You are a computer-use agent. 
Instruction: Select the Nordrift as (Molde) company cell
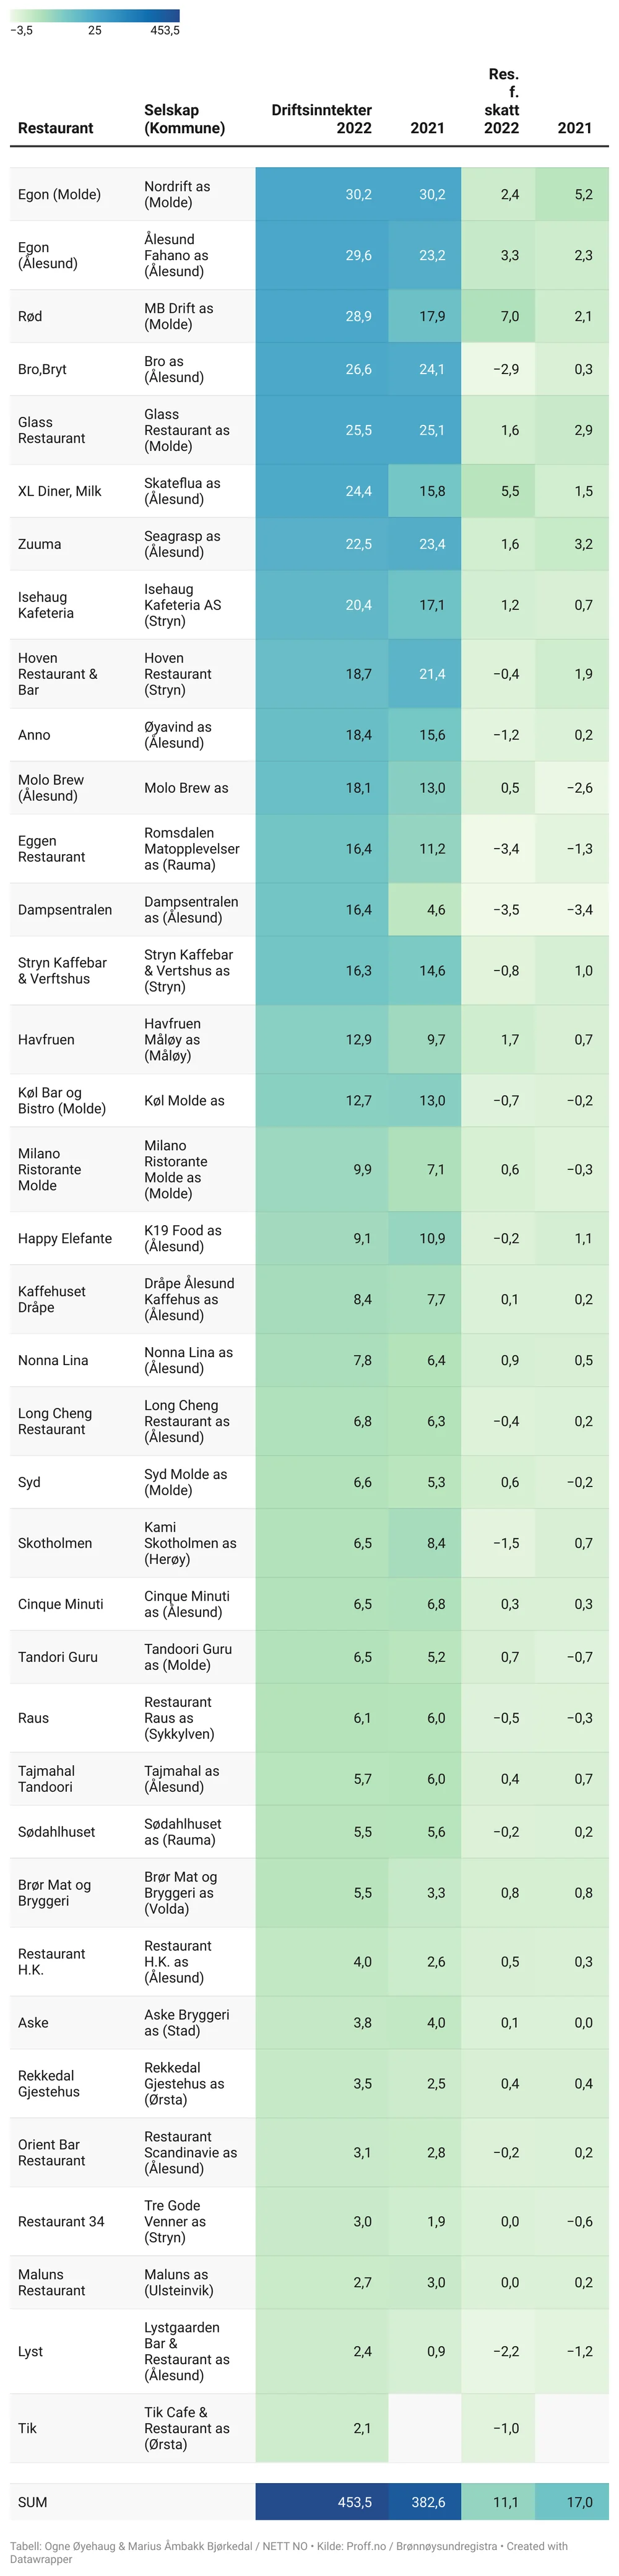click(177, 195)
